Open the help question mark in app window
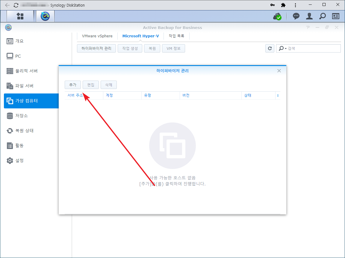Viewport: 345px width, 258px height. pyautogui.click(x=308, y=27)
